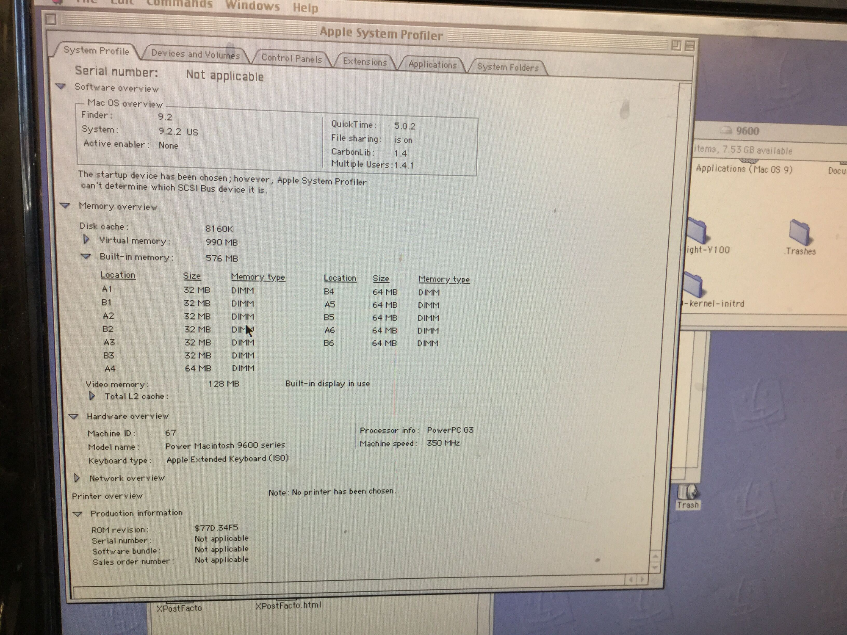This screenshot has width=847, height=635.
Task: Switch to the System Profile tab
Action: 97,51
